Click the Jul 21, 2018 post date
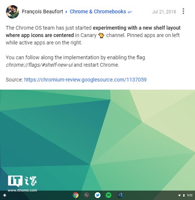 pos(164,12)
